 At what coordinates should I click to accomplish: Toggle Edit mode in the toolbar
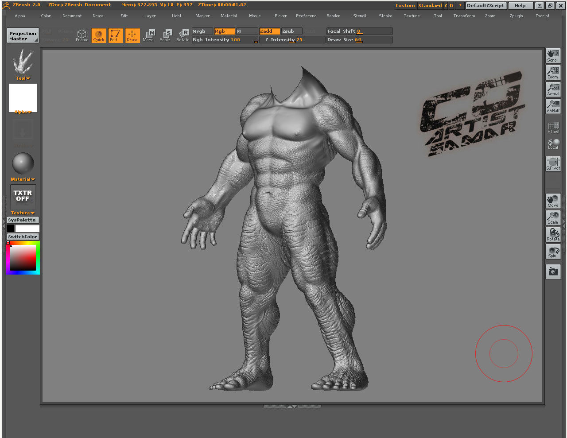115,35
